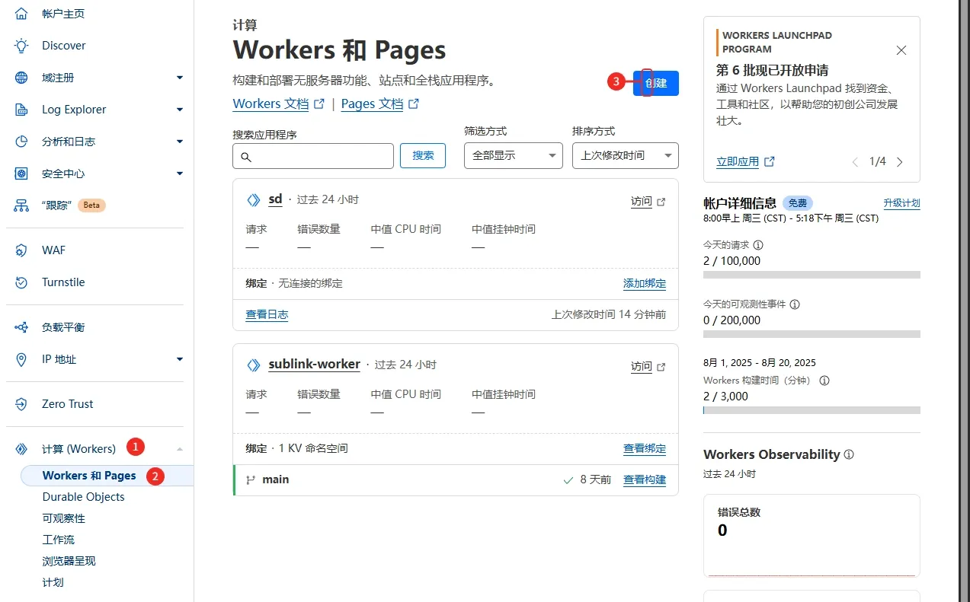
Task: Go to previous Launchpad card arrow
Action: tap(855, 162)
